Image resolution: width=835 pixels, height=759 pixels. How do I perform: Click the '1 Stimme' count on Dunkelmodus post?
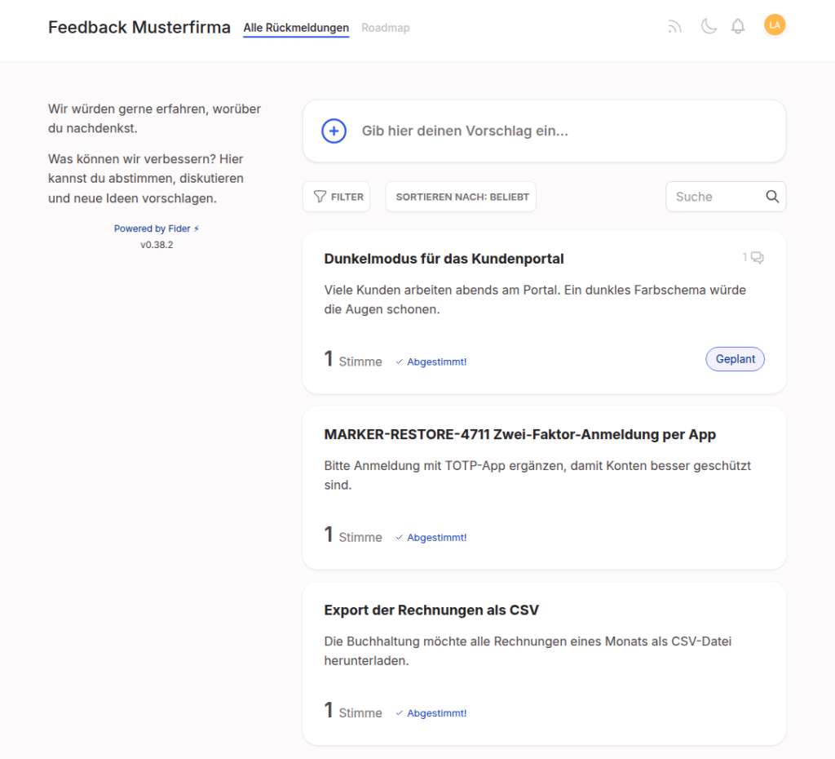click(353, 360)
